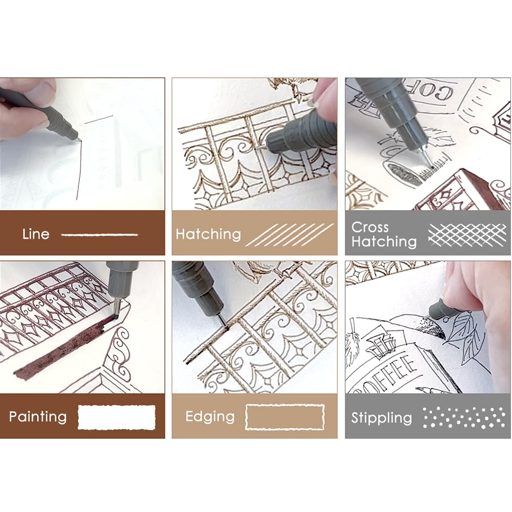Click the filled white painting rectangle icon
This screenshot has height=512, width=512.
tap(117, 417)
